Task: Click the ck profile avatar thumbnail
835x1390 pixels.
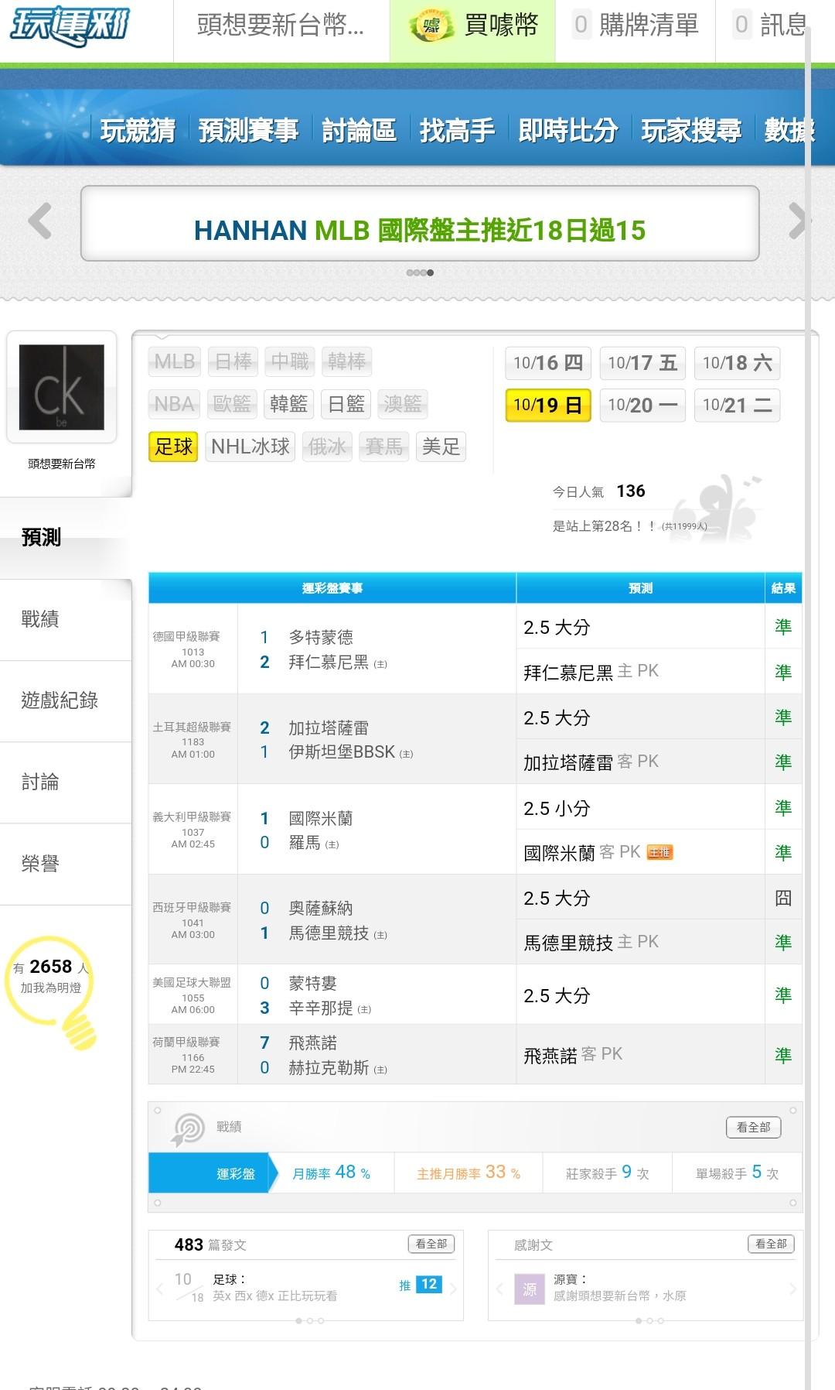Action: pos(62,387)
